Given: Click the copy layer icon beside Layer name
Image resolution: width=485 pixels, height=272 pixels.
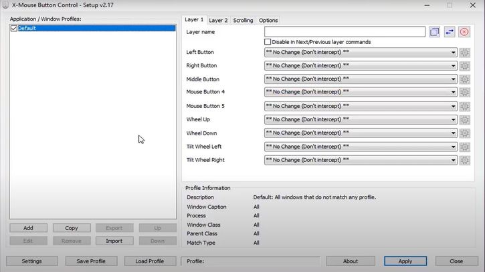Looking at the screenshot, I should click(434, 32).
